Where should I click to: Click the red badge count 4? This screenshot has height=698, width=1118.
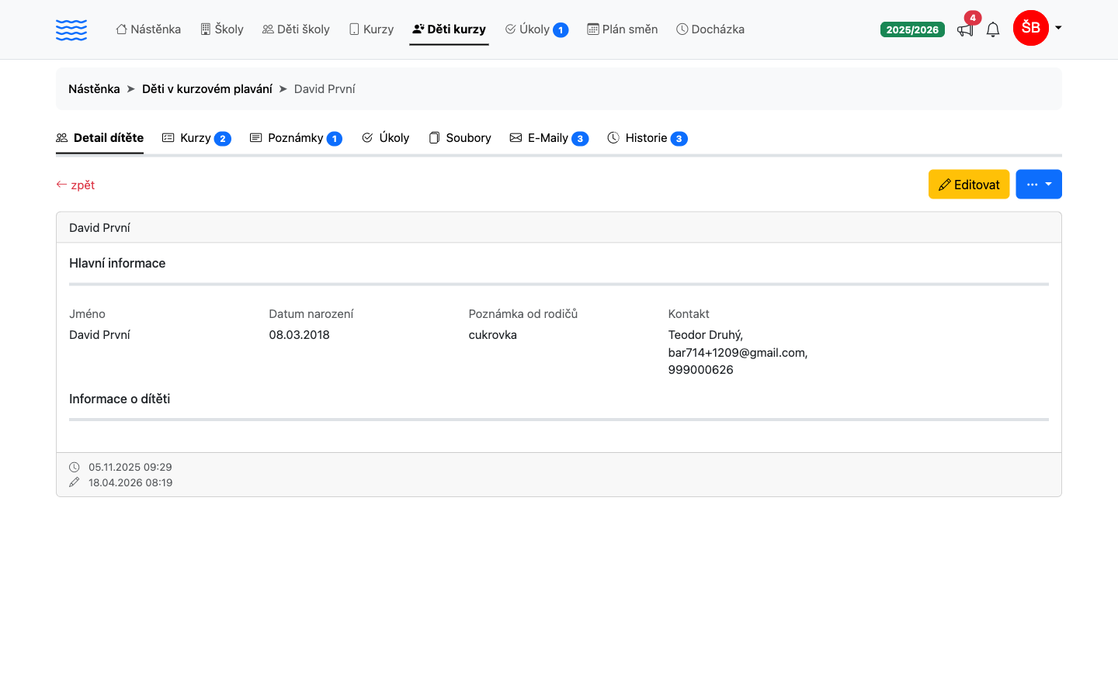[973, 18]
